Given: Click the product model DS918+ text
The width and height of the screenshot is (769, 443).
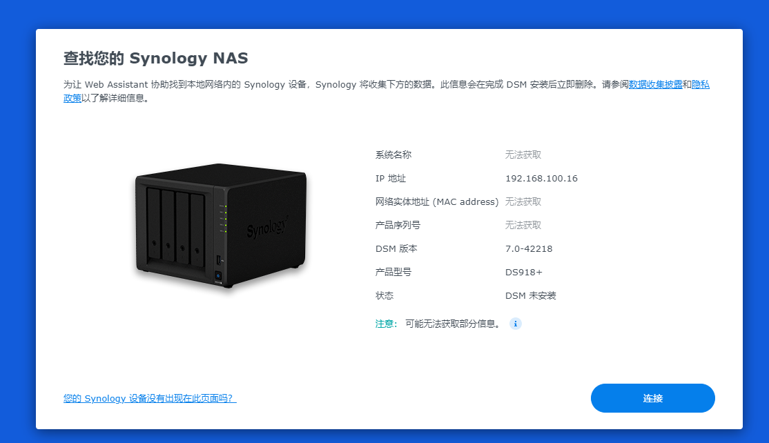Looking at the screenshot, I should tap(524, 273).
